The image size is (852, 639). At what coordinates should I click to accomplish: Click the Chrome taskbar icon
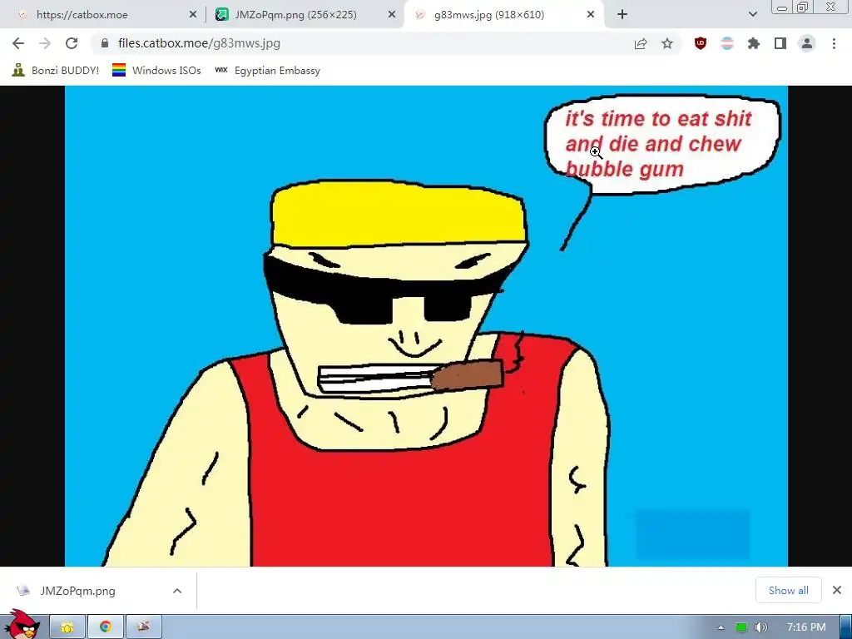(x=106, y=627)
